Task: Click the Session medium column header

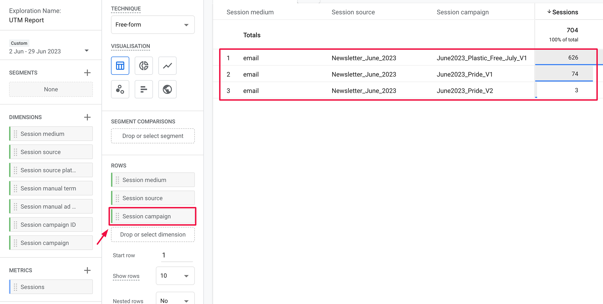Action: (x=250, y=12)
